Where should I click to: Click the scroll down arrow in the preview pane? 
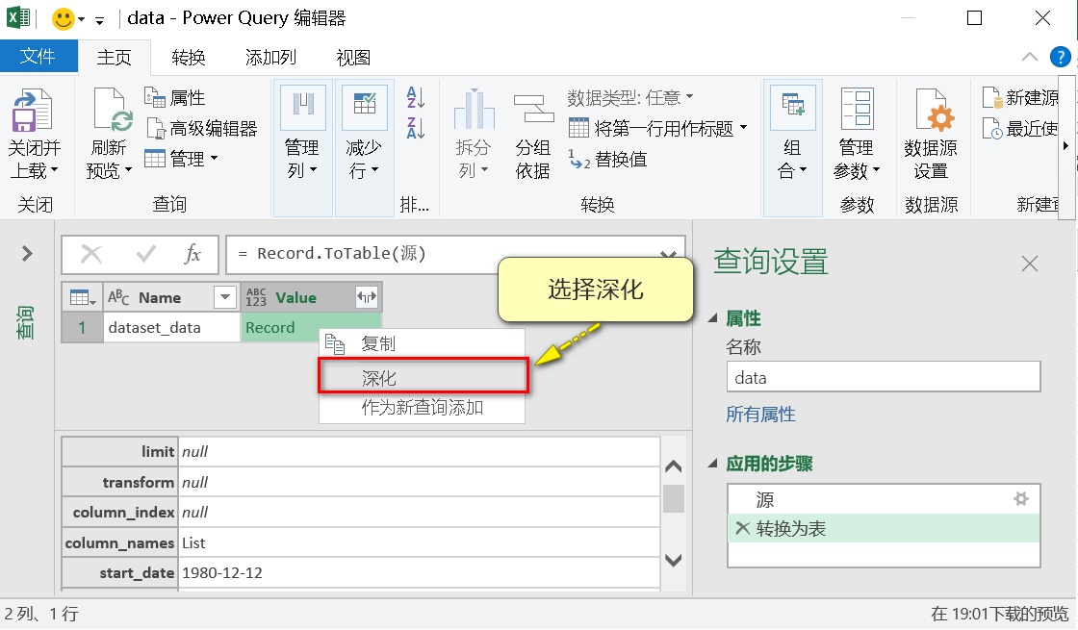[x=673, y=561]
